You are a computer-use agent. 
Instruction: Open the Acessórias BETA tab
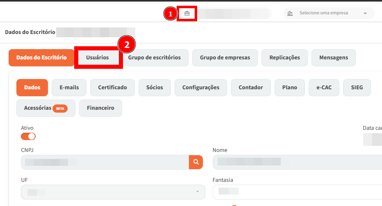(45, 108)
